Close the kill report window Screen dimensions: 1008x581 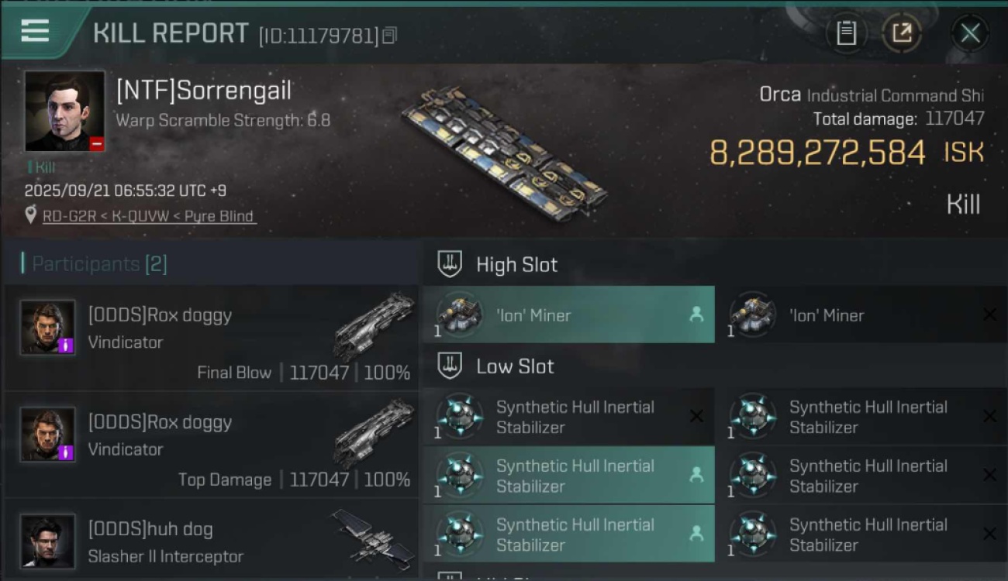pos(970,33)
